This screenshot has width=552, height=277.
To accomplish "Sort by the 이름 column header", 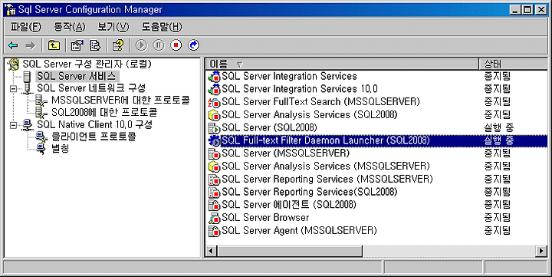I will pyautogui.click(x=342, y=64).
